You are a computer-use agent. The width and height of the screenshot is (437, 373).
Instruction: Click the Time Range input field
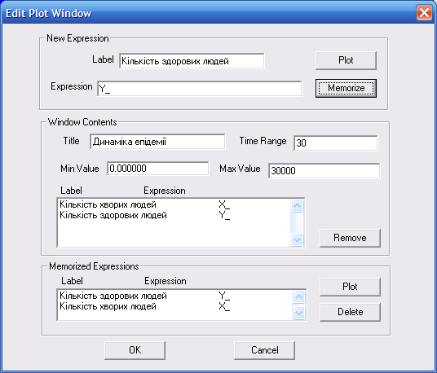(336, 143)
